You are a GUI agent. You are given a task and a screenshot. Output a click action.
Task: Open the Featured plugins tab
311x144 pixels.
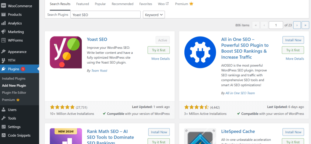[83, 4]
